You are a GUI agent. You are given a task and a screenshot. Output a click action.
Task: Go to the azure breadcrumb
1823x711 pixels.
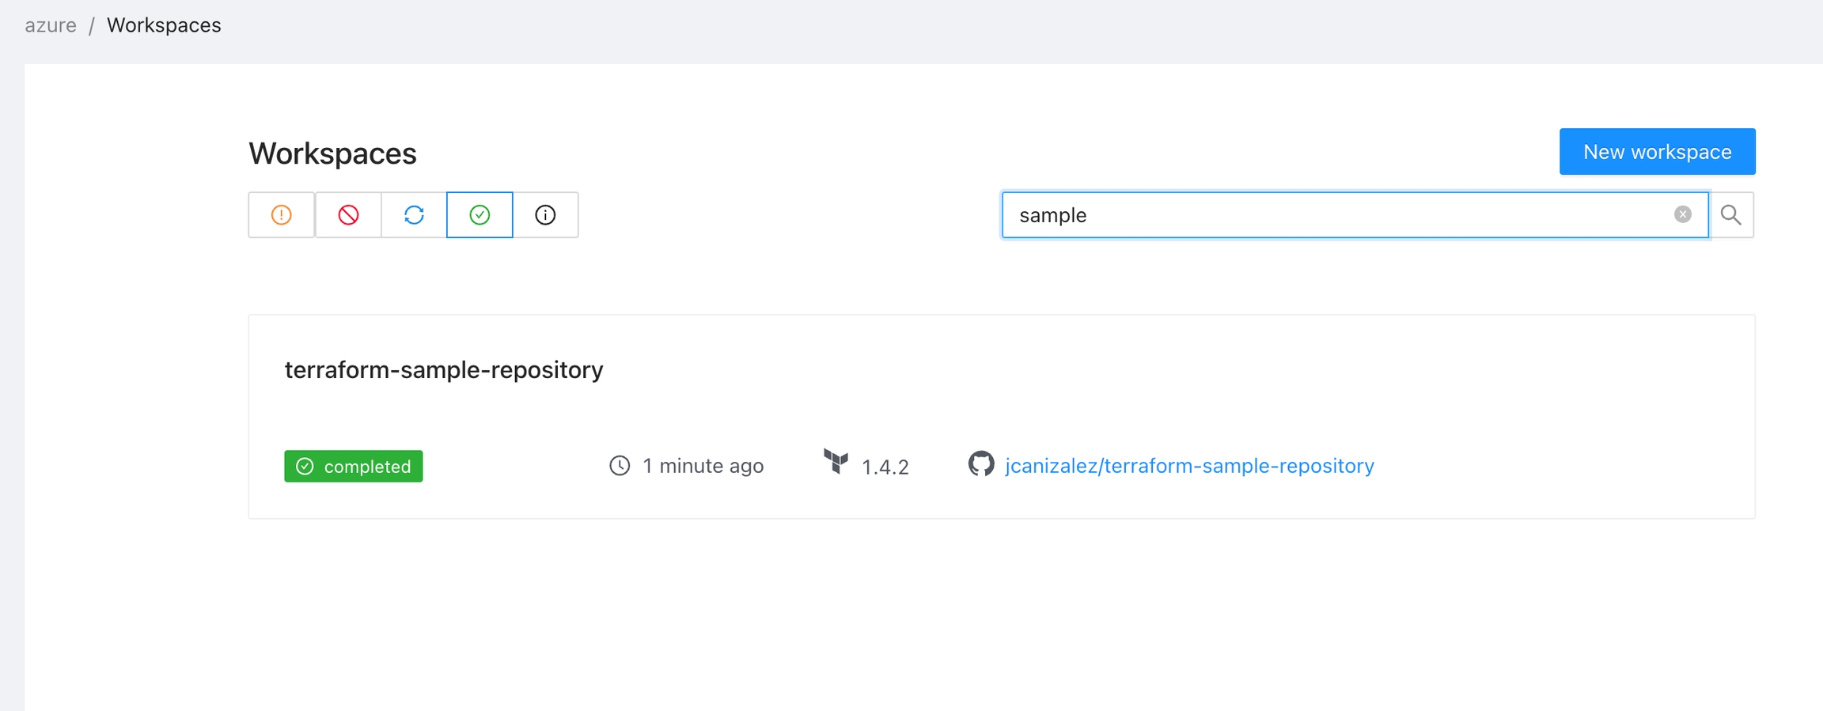[51, 25]
